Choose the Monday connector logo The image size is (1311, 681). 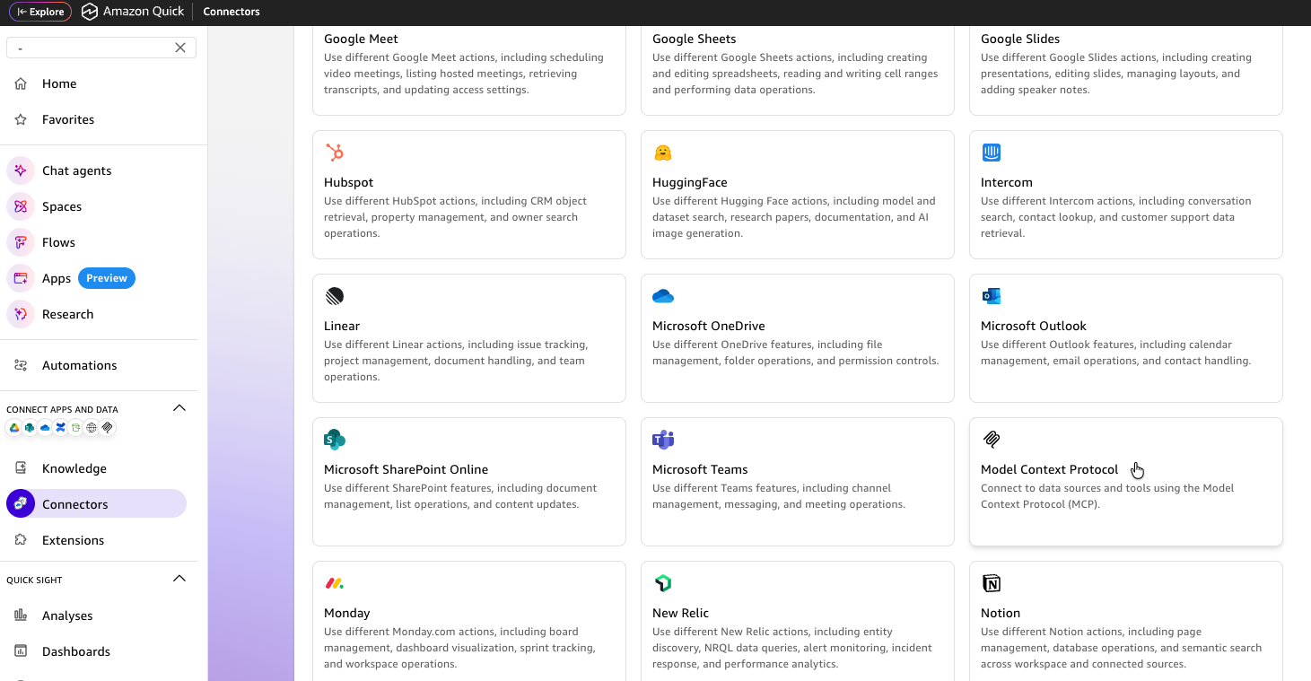click(x=335, y=583)
